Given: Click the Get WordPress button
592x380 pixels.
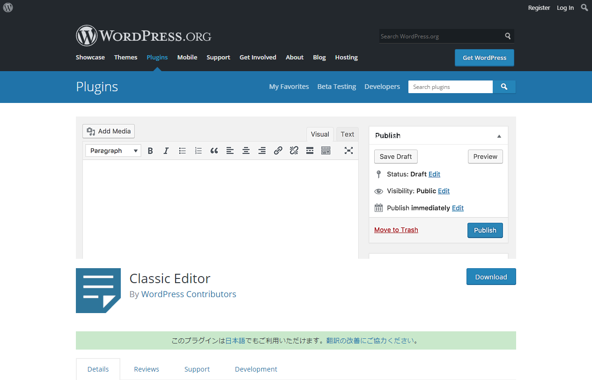Looking at the screenshot, I should tap(484, 58).
